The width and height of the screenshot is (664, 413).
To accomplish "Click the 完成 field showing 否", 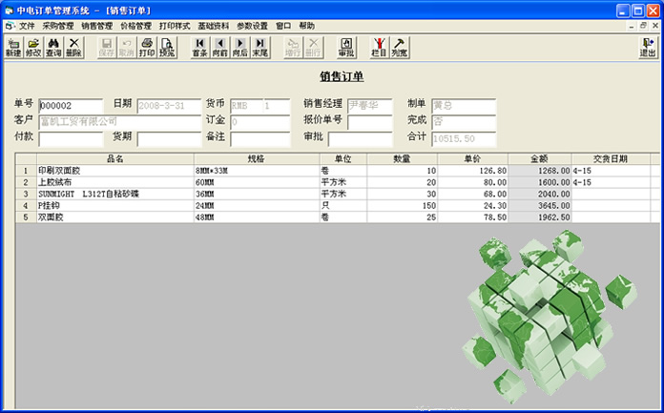I will (x=464, y=122).
